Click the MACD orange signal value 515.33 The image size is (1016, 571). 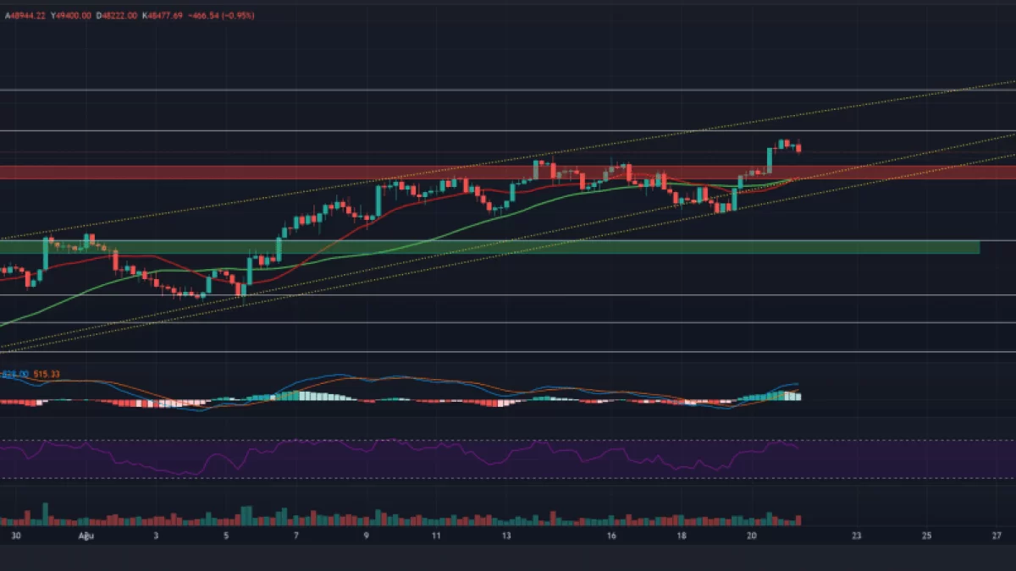coord(47,374)
